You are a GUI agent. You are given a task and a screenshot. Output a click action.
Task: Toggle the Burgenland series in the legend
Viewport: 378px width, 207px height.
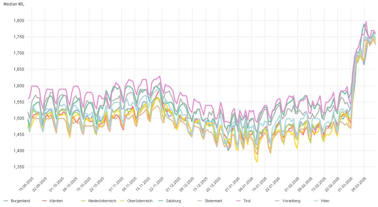tap(20, 201)
